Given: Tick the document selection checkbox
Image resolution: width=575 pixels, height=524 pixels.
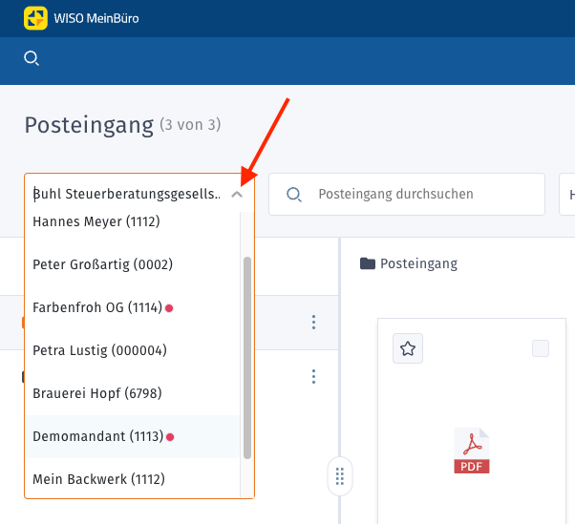Looking at the screenshot, I should click(x=541, y=349).
